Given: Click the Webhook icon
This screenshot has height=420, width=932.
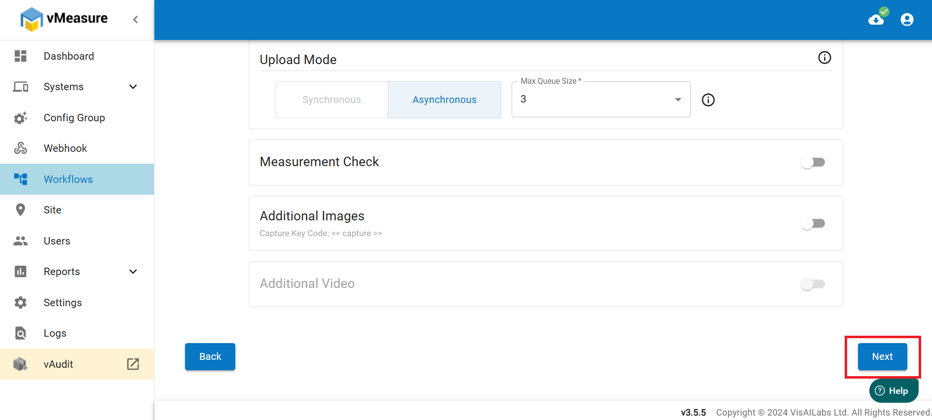Looking at the screenshot, I should [21, 148].
